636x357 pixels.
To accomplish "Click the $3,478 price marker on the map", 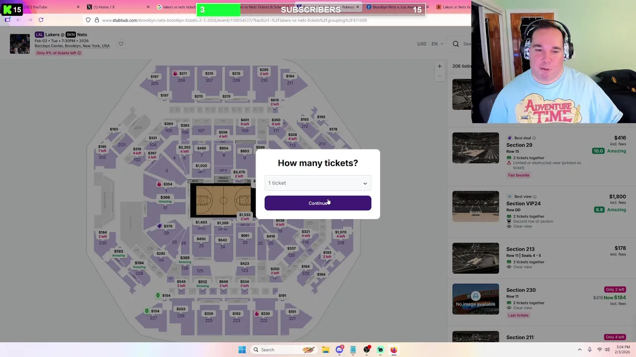I will 239,174.
